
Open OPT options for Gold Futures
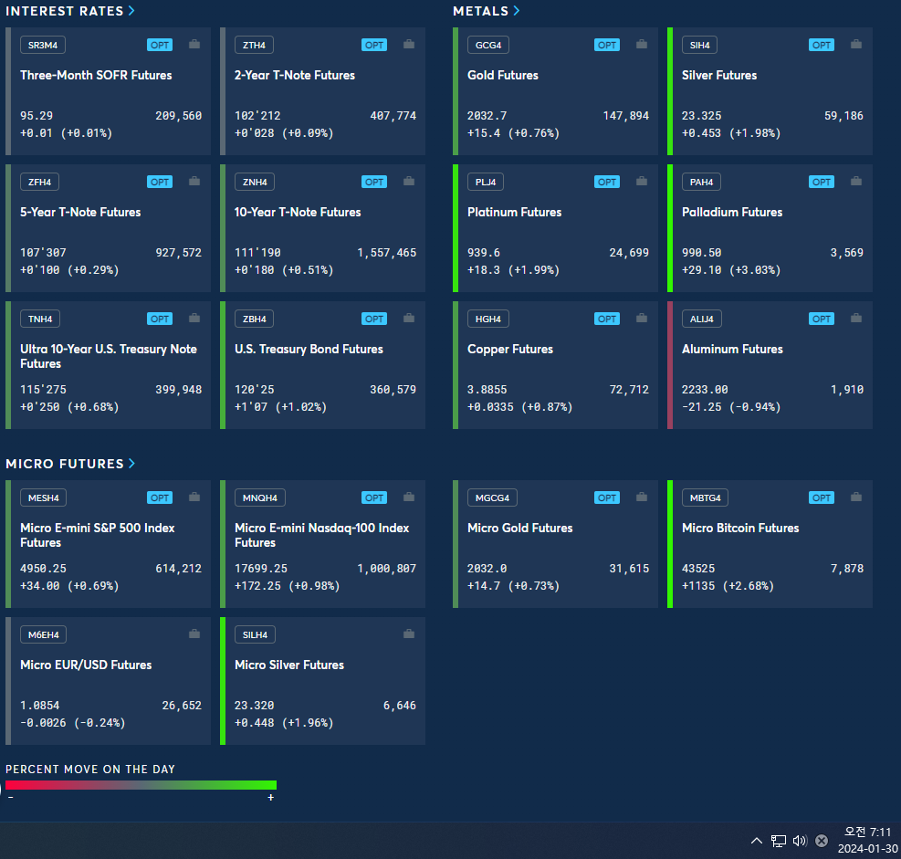tap(607, 45)
